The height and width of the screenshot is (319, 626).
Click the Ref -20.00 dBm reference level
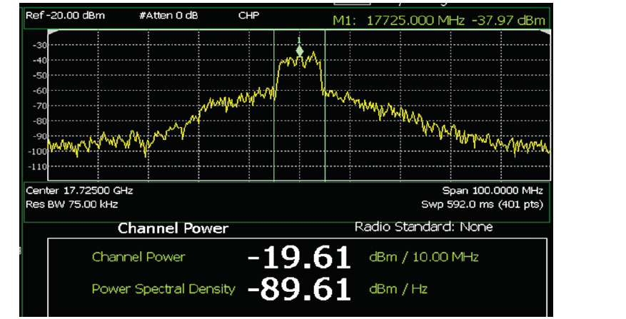(x=66, y=16)
